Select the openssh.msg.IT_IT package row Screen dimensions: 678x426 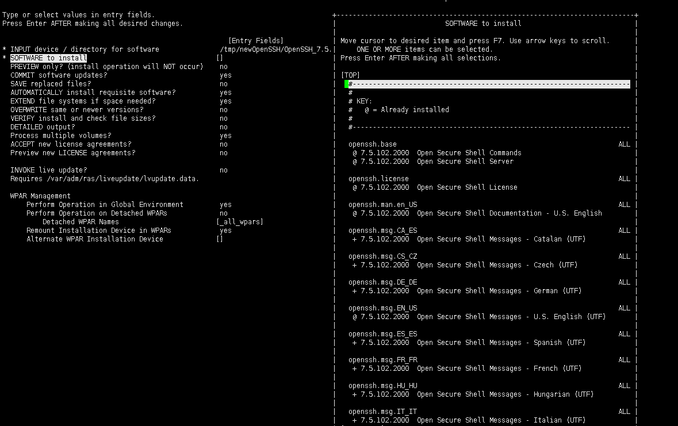point(383,412)
